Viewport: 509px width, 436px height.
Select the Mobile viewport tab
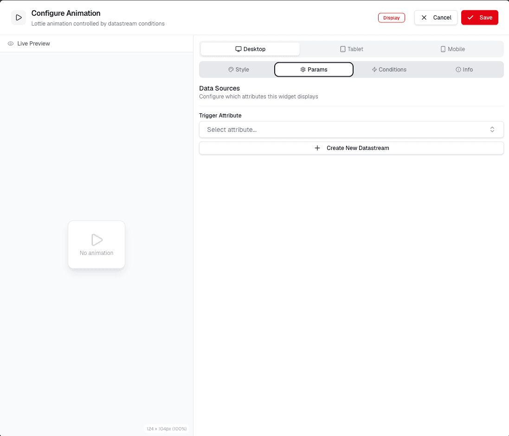(452, 49)
